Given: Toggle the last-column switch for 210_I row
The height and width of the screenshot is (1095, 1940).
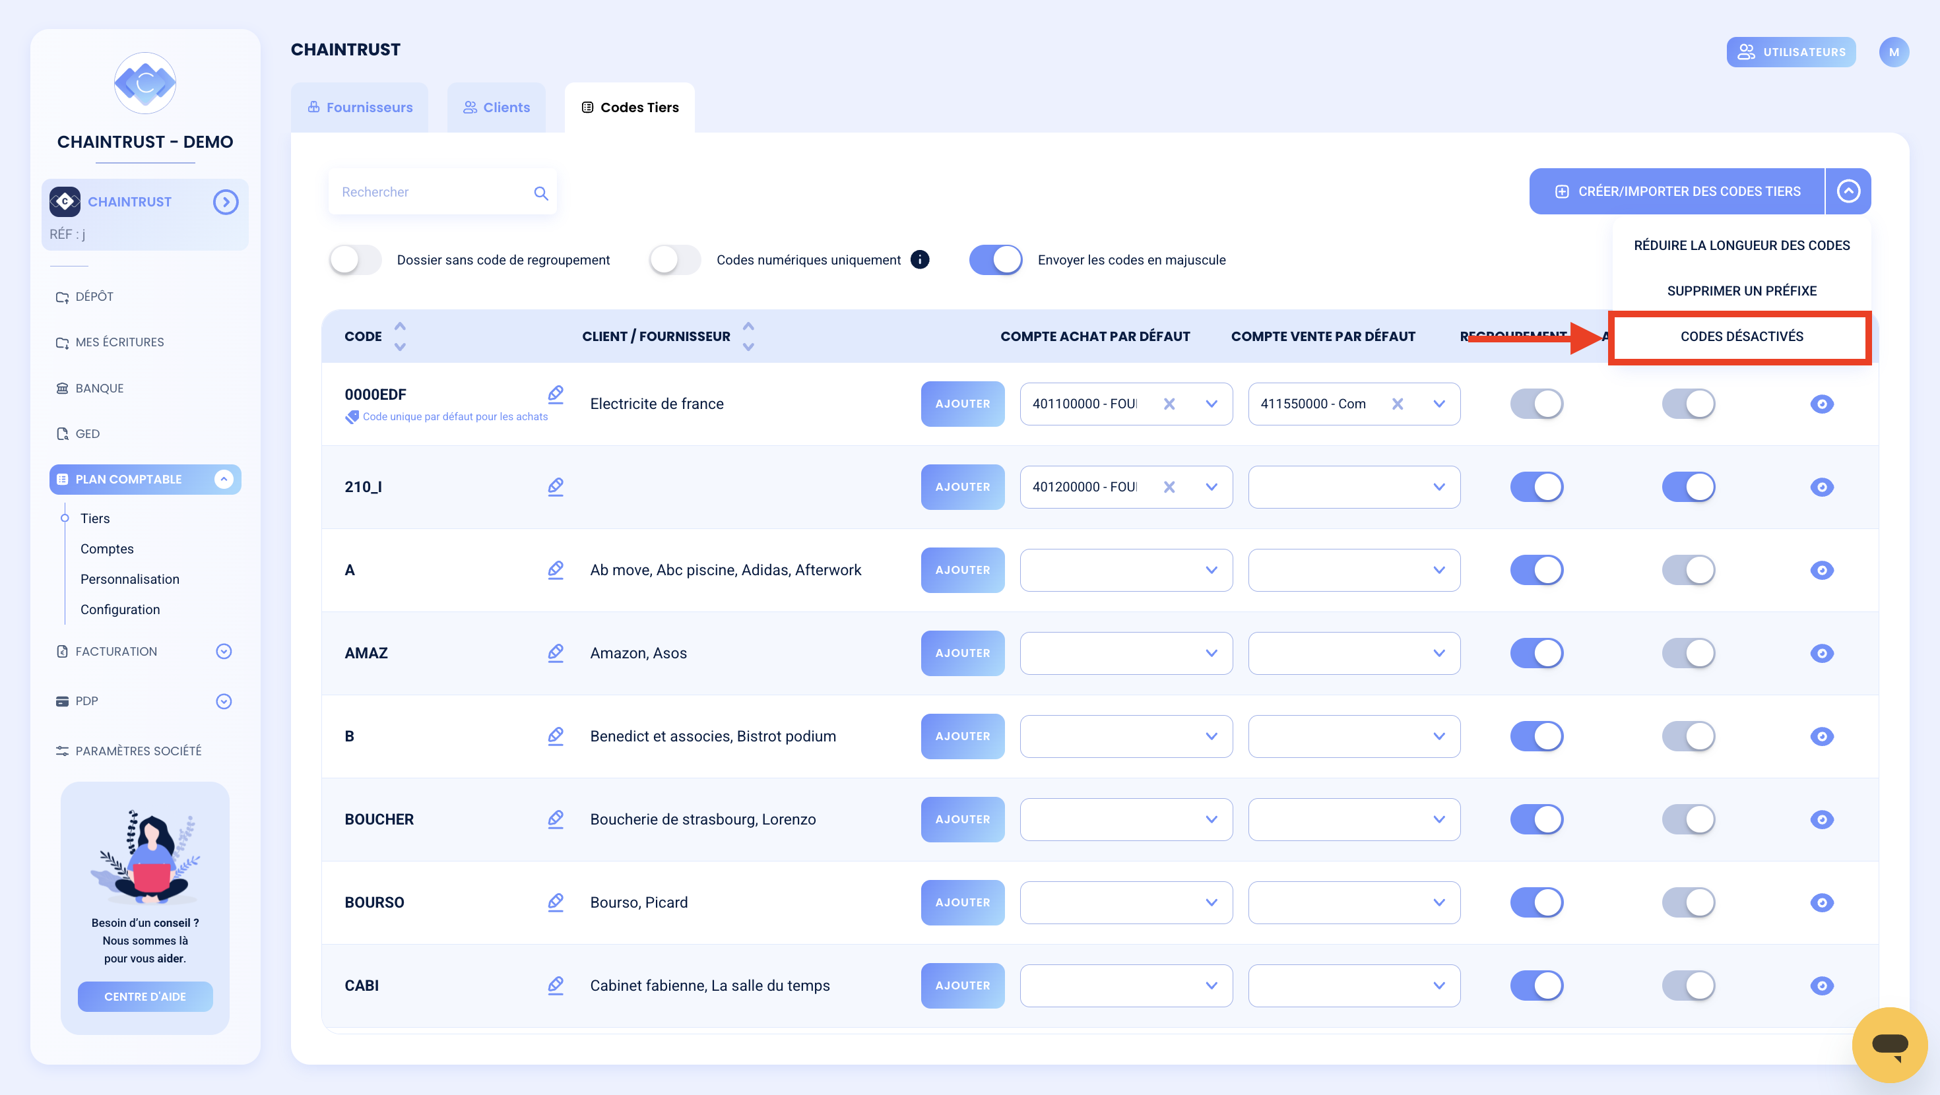Looking at the screenshot, I should click(x=1689, y=487).
